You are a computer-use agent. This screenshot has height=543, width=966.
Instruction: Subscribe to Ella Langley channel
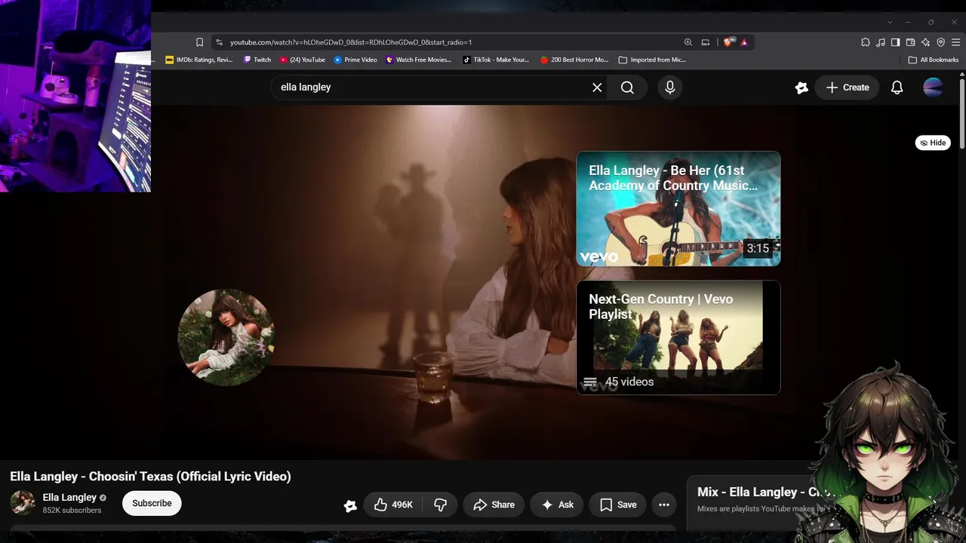pyautogui.click(x=152, y=503)
